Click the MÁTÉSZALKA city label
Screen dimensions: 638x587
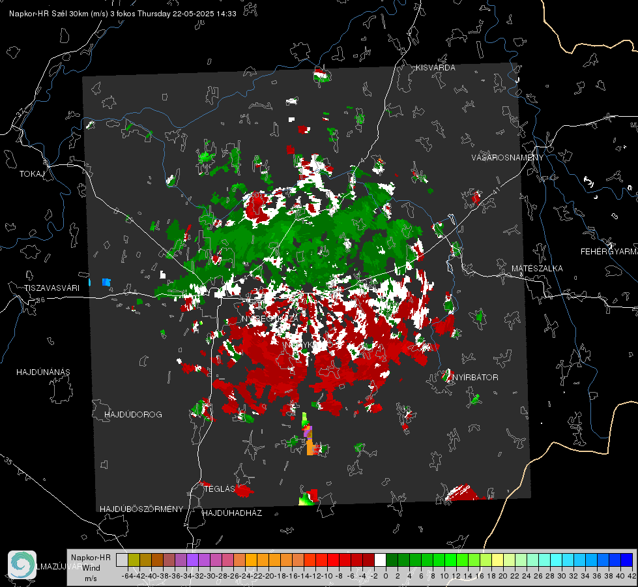(x=537, y=269)
